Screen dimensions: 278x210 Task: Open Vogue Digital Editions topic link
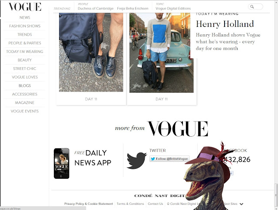click(173, 9)
